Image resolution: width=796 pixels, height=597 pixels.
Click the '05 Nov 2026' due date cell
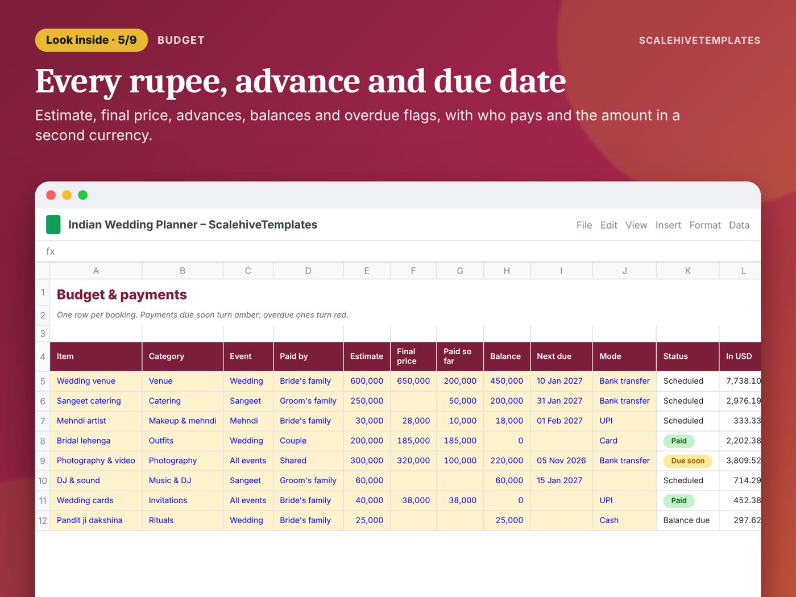click(x=561, y=461)
